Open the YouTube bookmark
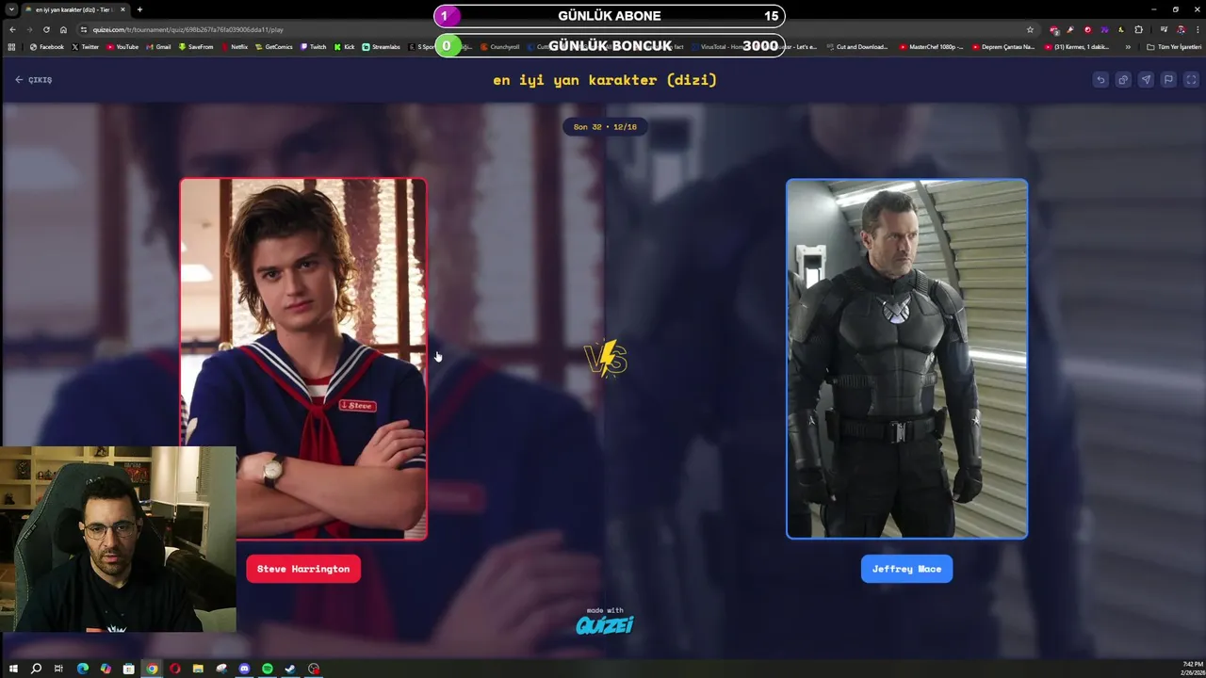 122,46
